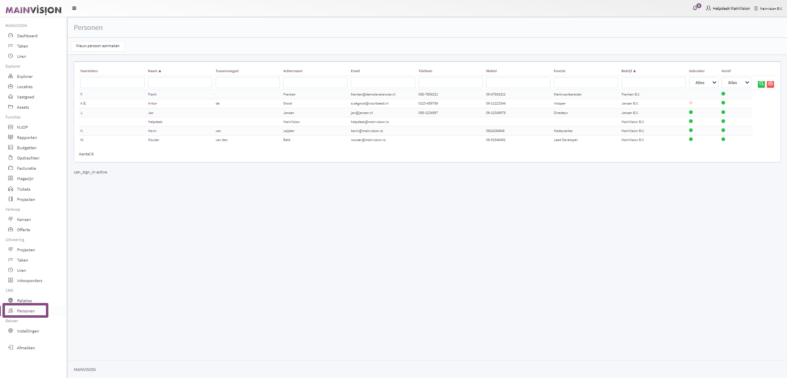Open Projecten under the Functies section
Viewport: 787px width, 378px height.
(26, 199)
